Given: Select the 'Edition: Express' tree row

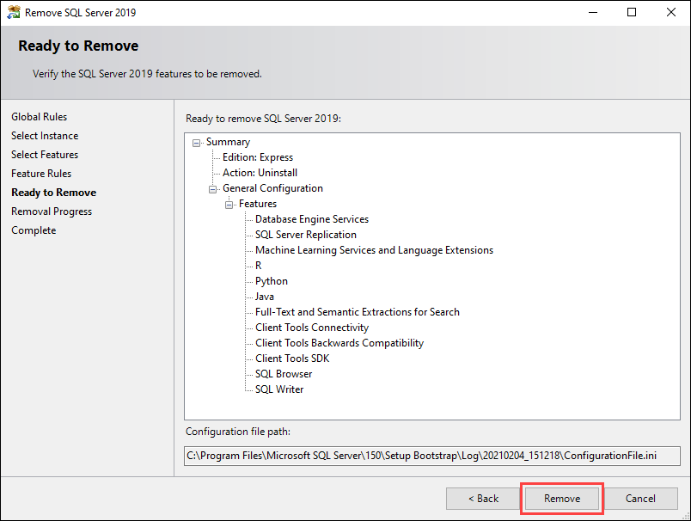Looking at the screenshot, I should [258, 157].
